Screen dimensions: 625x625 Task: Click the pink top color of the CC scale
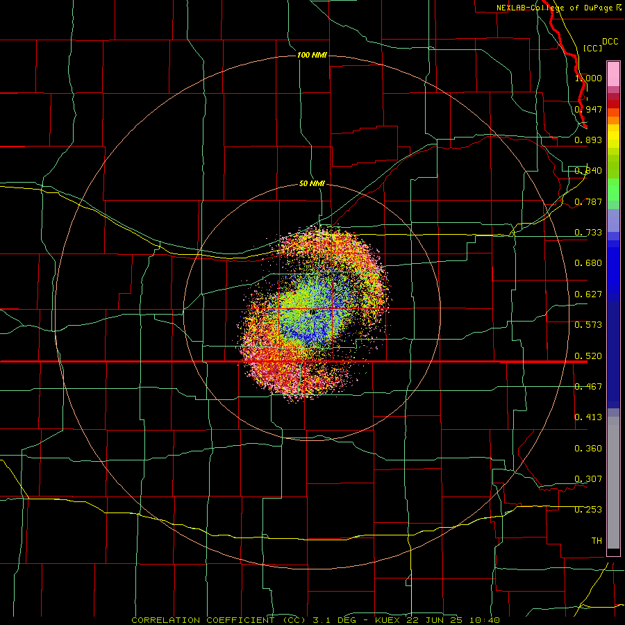[613, 74]
